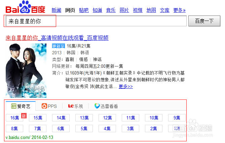
Task: Click the drama poster thumbnail
Action: 26,70
